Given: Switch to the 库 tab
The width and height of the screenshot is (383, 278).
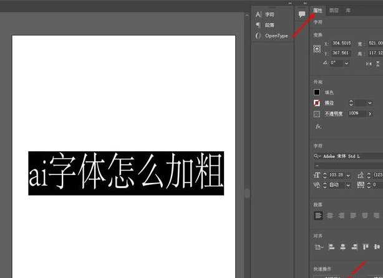Looking at the screenshot, I should (348, 11).
